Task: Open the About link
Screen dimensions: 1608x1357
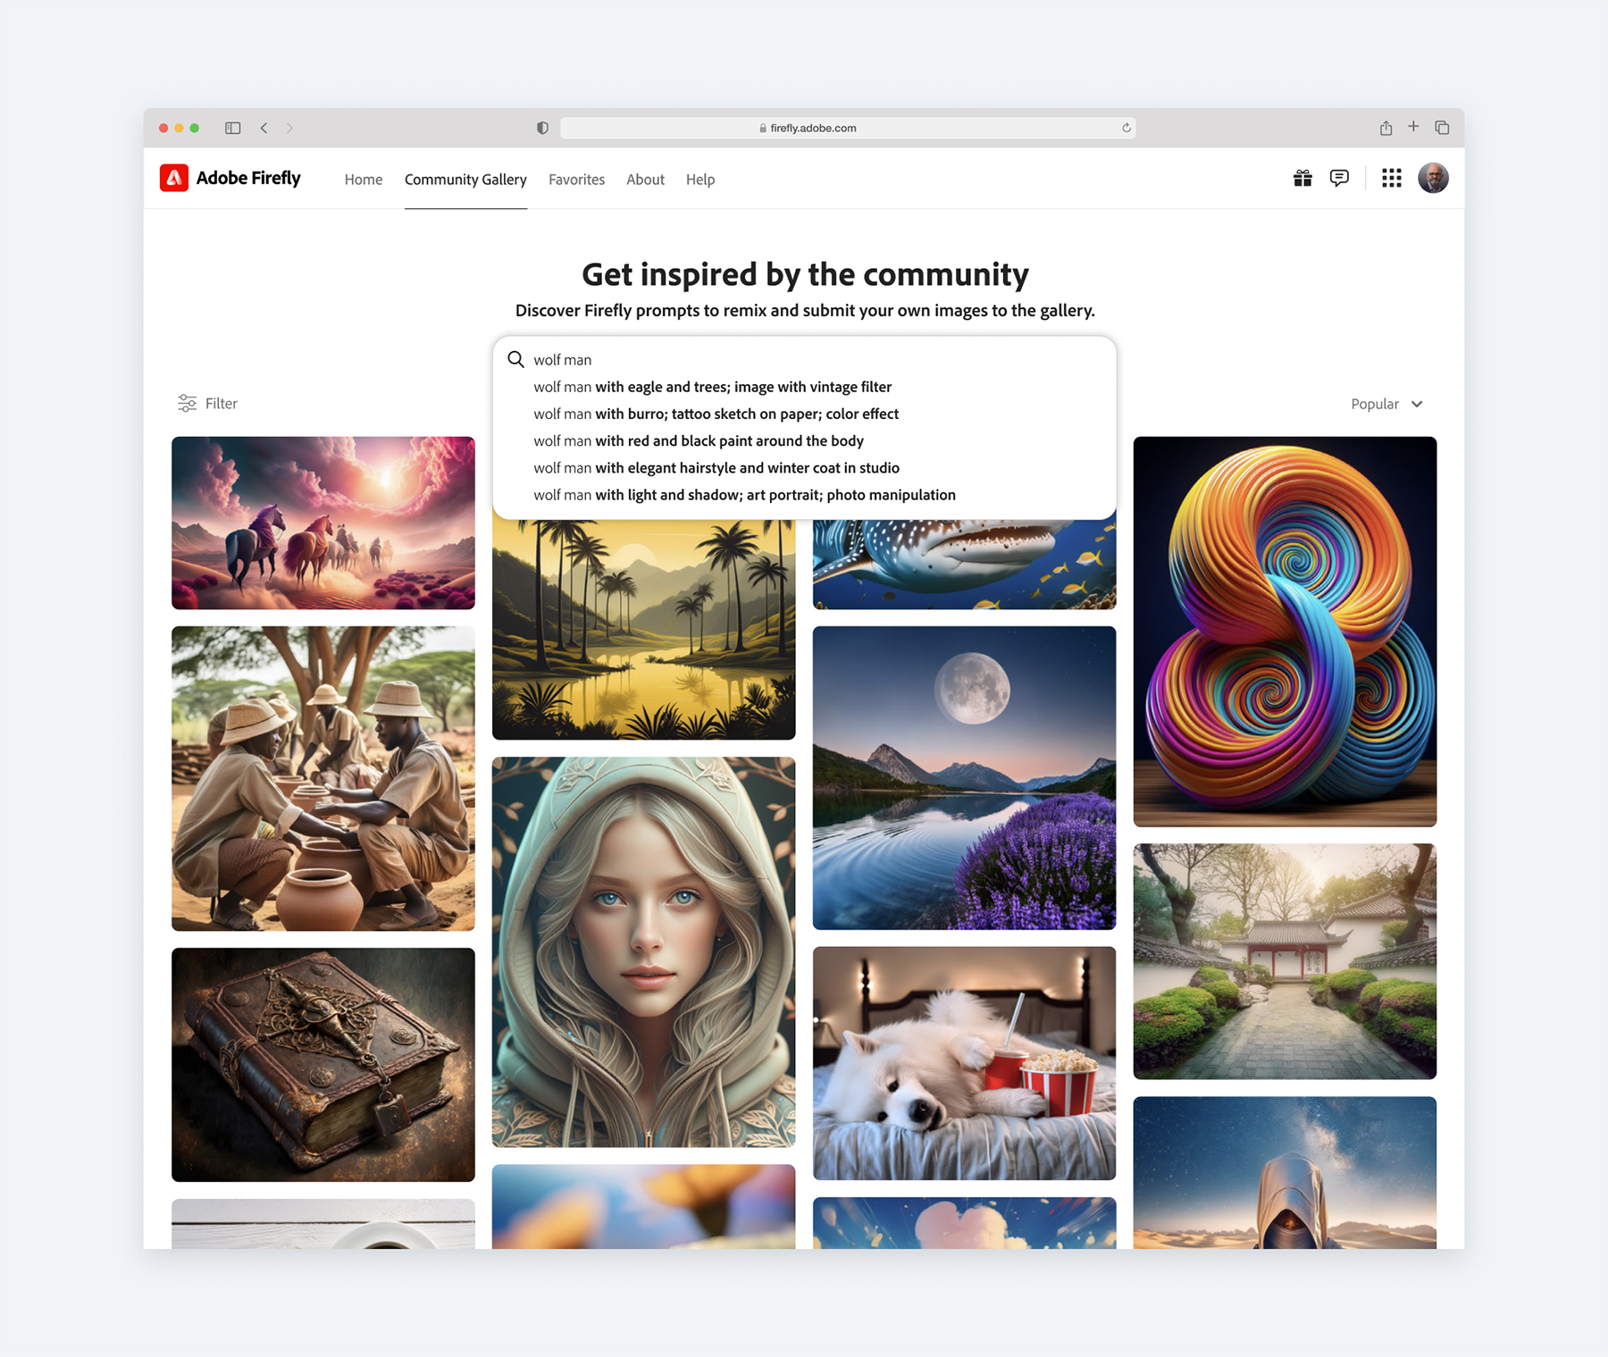Action: click(x=645, y=180)
